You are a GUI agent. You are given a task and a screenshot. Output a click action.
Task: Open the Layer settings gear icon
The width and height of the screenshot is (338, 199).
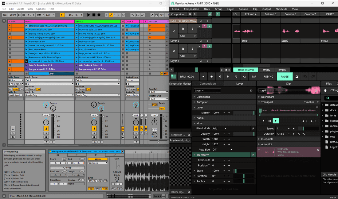251,90
